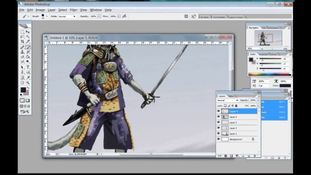
Task: Open the Filter menu
Action: pos(73,10)
